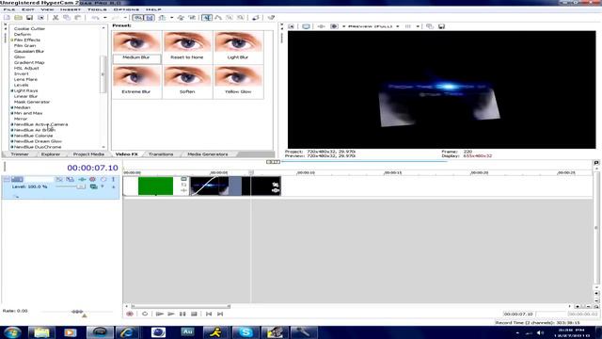602x339 pixels.
Task: Select the Glow effect in the list
Action: click(x=20, y=56)
